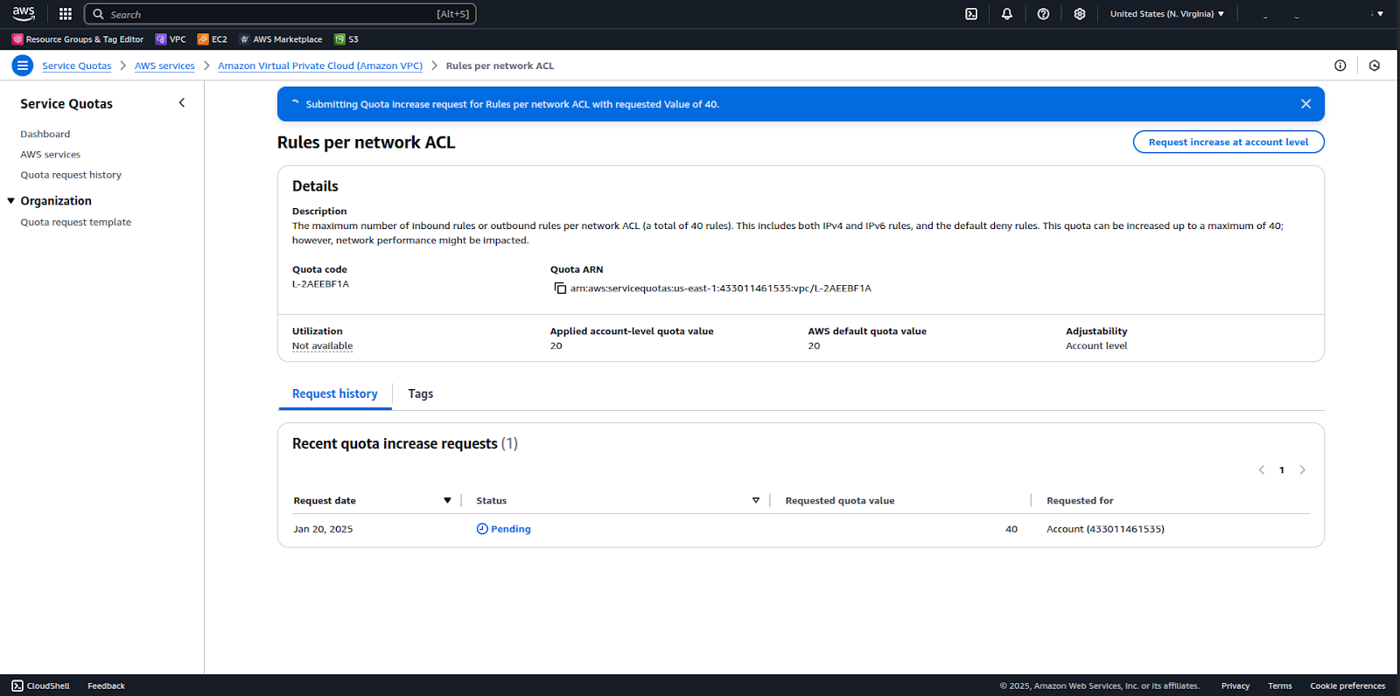The height and width of the screenshot is (696, 1400).
Task: Sort by the Request date column arrow
Action: pyautogui.click(x=447, y=501)
